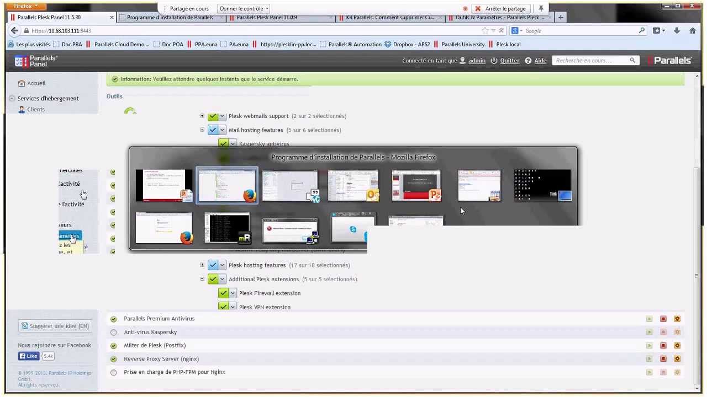The width and height of the screenshot is (707, 397).
Task: Stop the Reverse Proxy Server (nginx)
Action: (663, 359)
